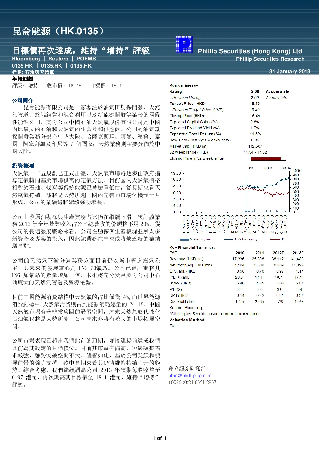Select the Valuation Method heading
This screenshot has height=451, width=319.
187,320
